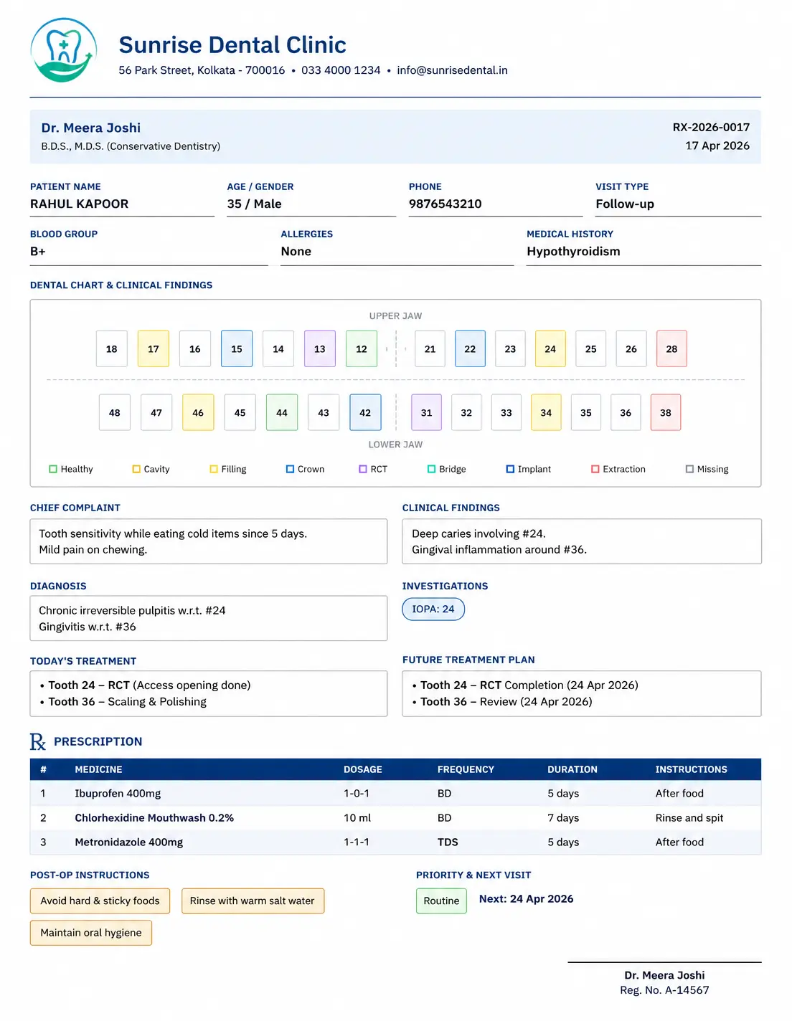
Task: Click the prescription number RX-2026-0017
Action: click(711, 127)
